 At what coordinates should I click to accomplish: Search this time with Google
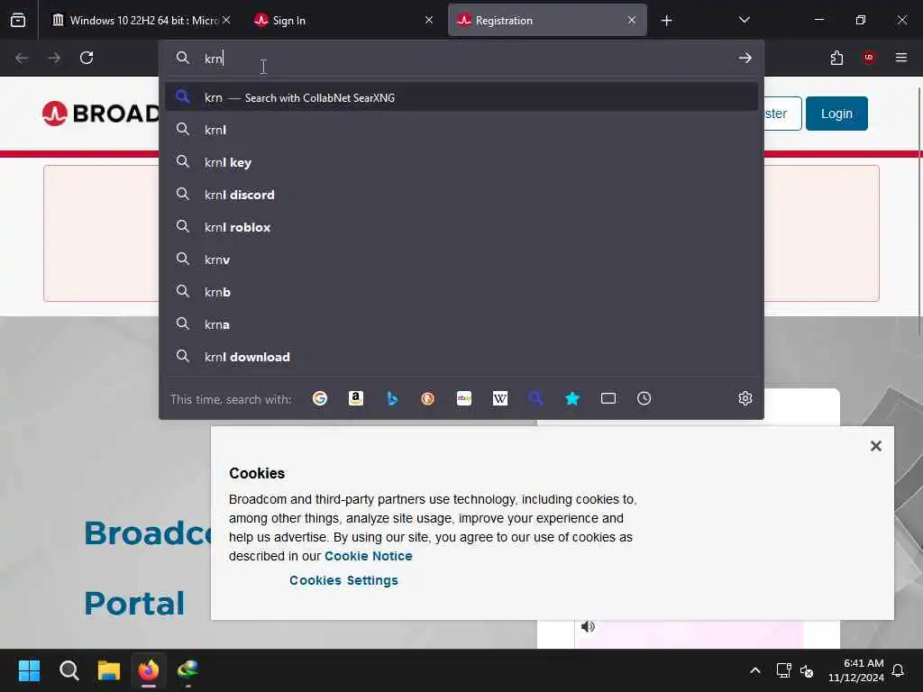tap(320, 398)
